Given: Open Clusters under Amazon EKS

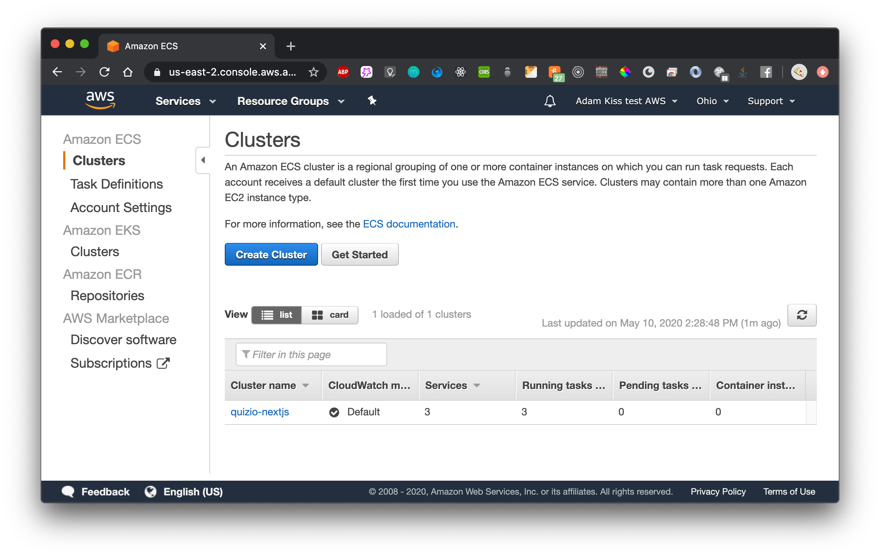Looking at the screenshot, I should pyautogui.click(x=94, y=252).
